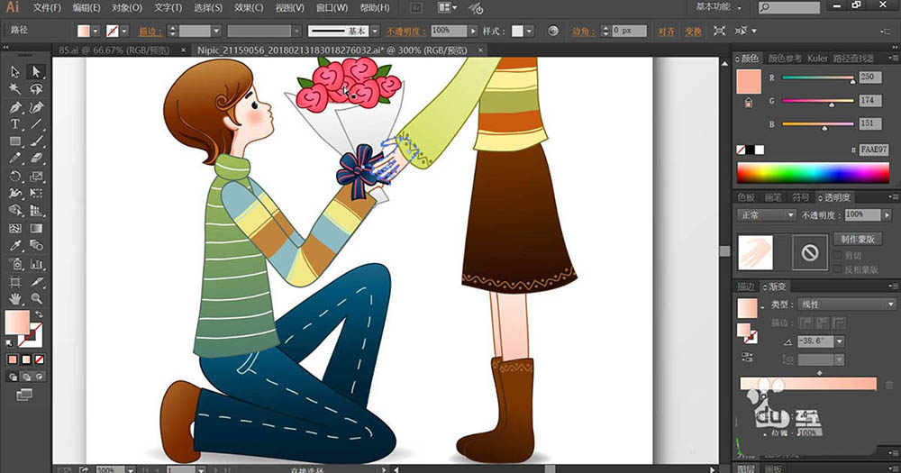Select the Direct Selection tool (white arrow)

click(37, 72)
